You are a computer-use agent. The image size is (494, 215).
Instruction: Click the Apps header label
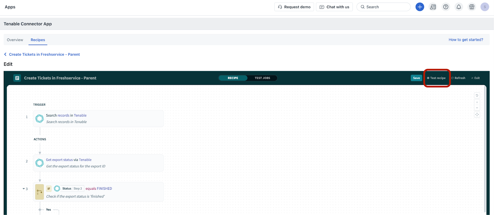10,7
